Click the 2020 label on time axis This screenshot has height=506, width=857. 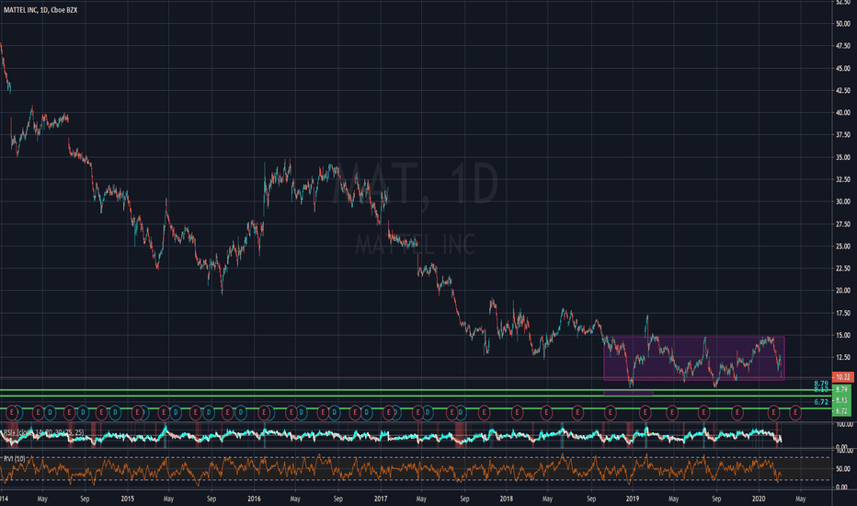tap(759, 499)
